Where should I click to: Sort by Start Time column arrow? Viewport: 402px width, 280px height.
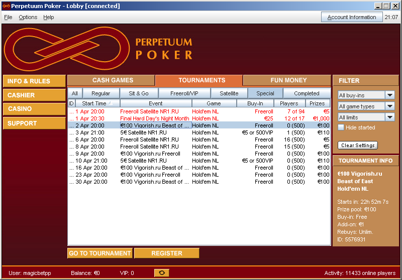pyautogui.click(x=110, y=103)
